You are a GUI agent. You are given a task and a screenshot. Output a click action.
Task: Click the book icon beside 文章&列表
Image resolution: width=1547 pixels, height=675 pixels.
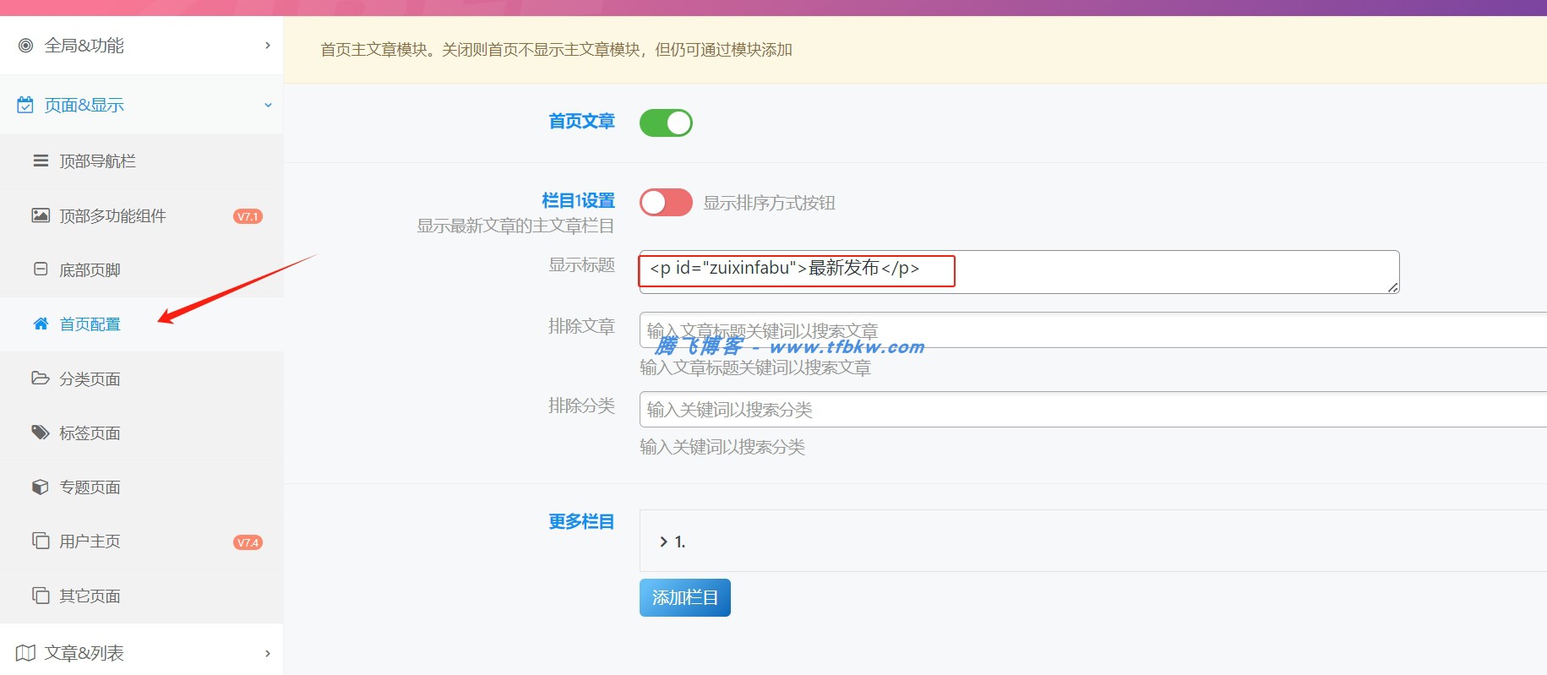(x=25, y=653)
